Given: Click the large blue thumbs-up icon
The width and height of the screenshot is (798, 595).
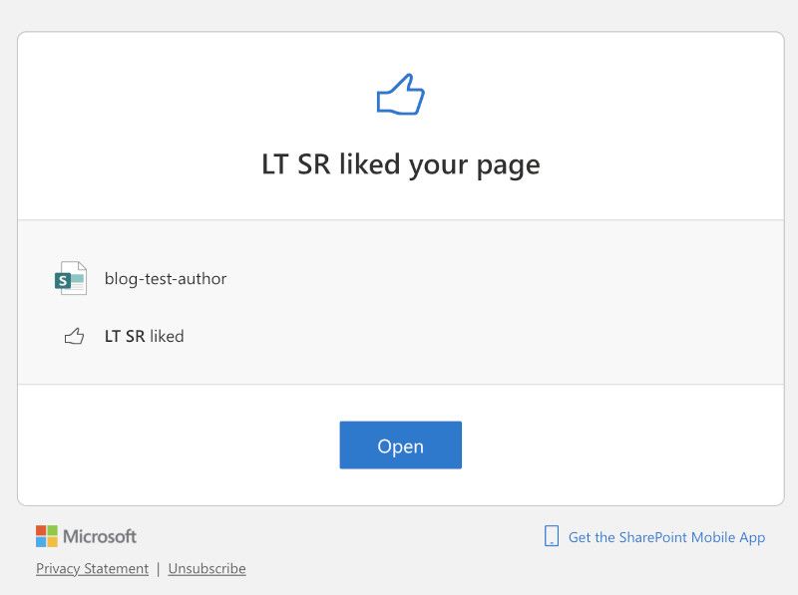Looking at the screenshot, I should (401, 95).
